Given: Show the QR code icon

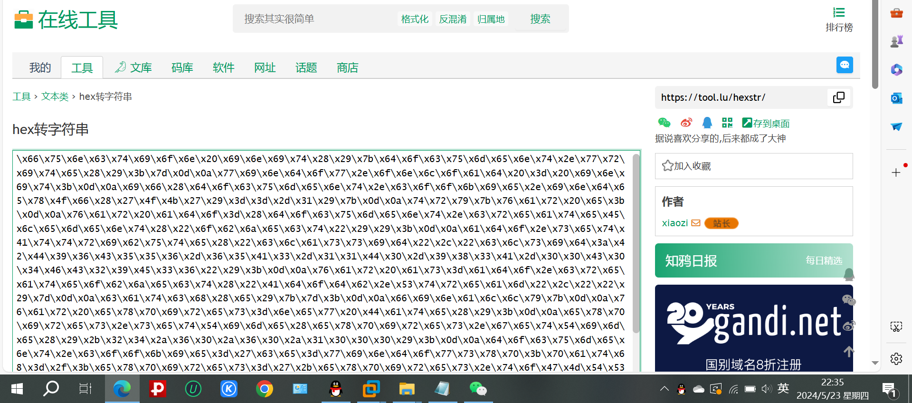Looking at the screenshot, I should (727, 123).
